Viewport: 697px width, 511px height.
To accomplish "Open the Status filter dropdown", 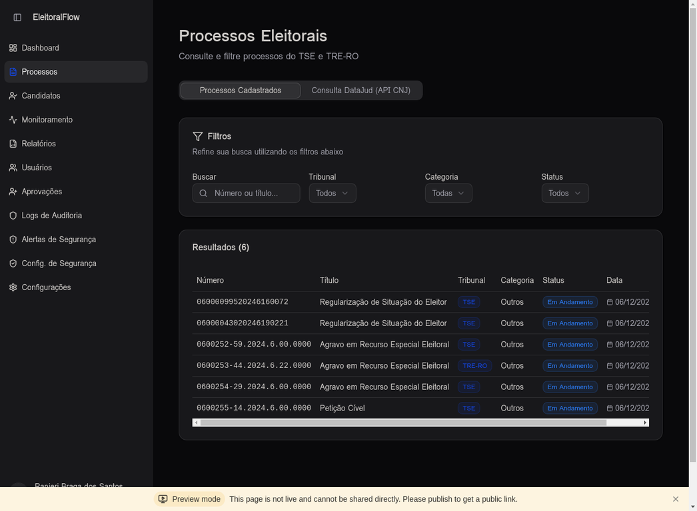I will (x=564, y=193).
